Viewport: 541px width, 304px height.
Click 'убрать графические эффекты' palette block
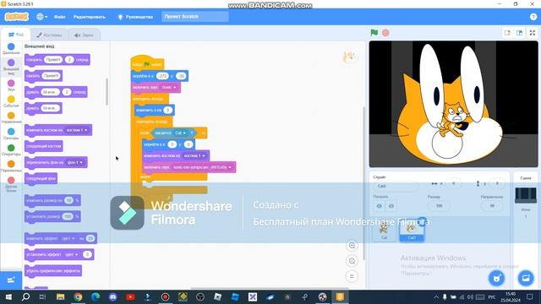pyautogui.click(x=53, y=271)
